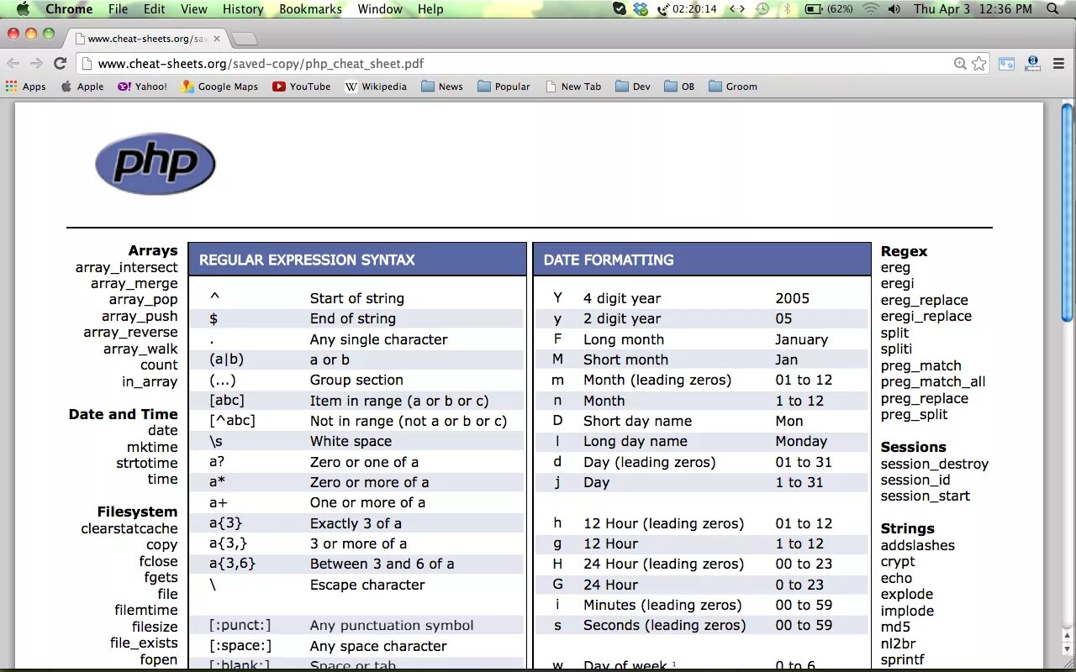Click the zoom magnifier icon in address bar
1076x672 pixels.
(960, 64)
